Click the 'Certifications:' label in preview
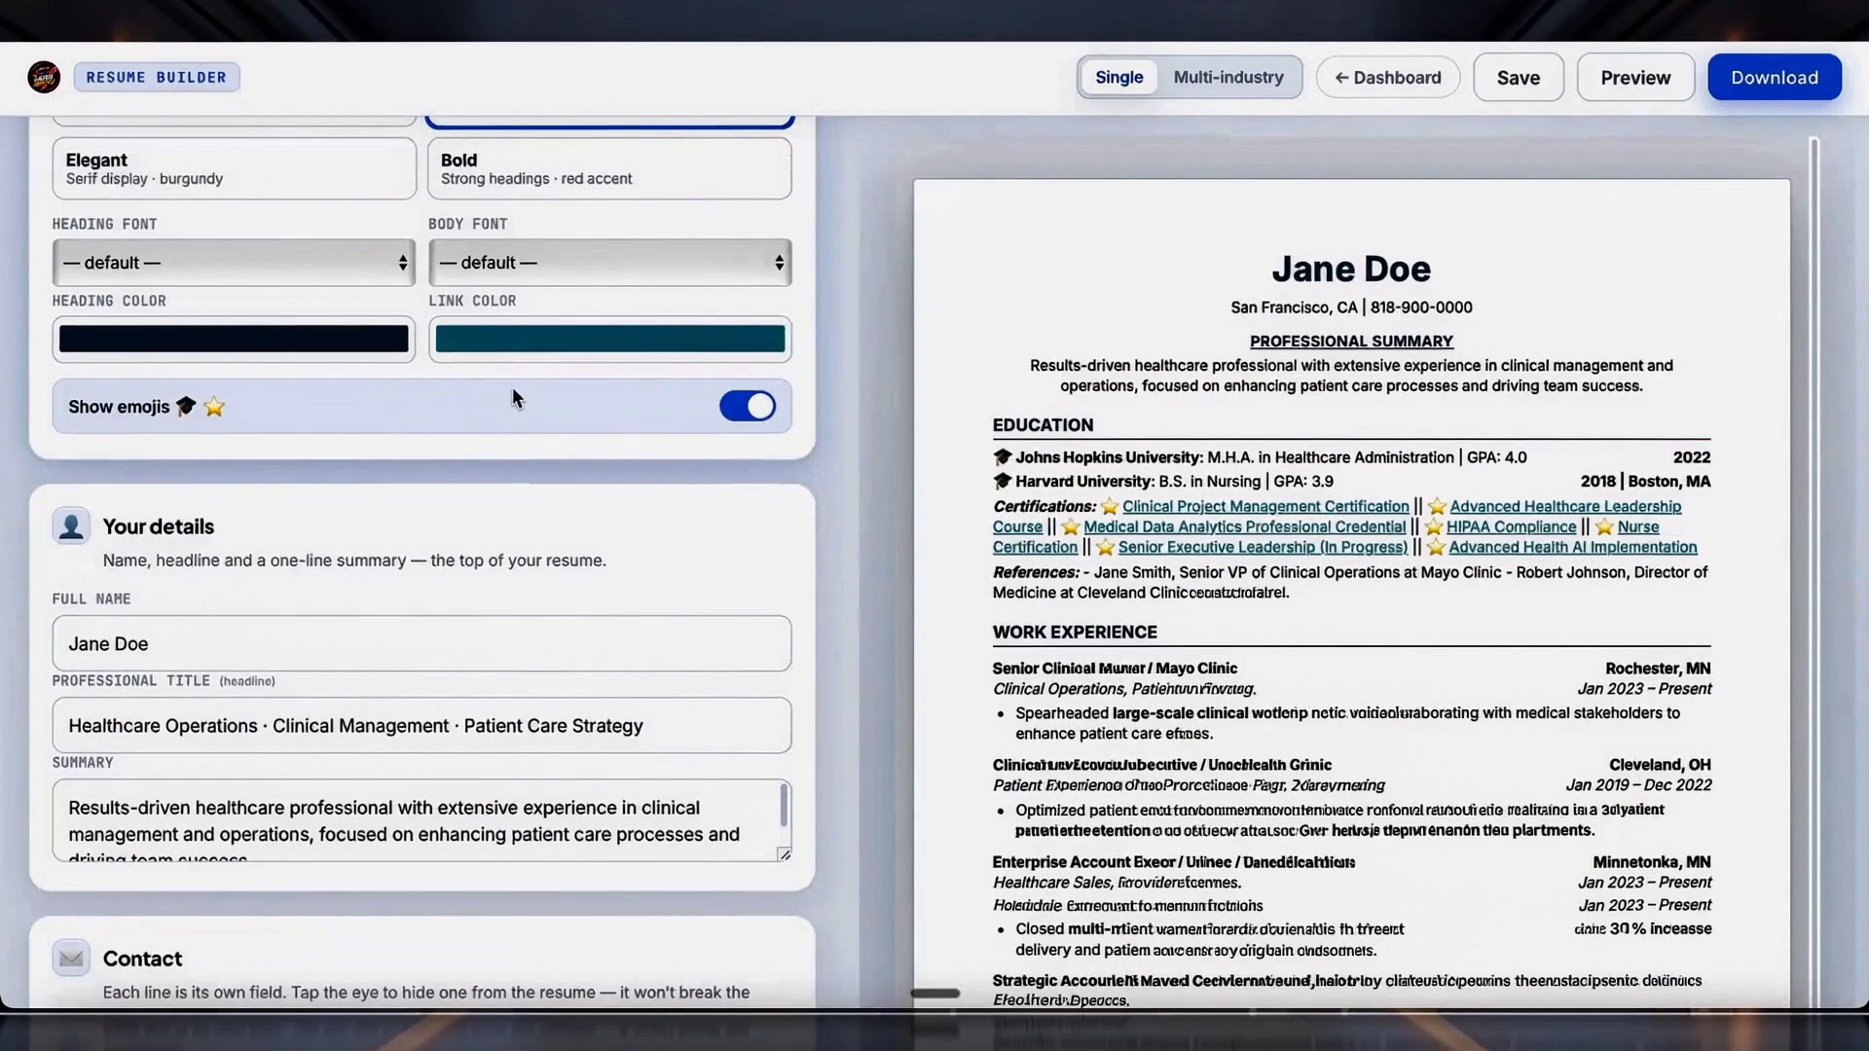Viewport: 1869px width, 1051px height. pyautogui.click(x=1044, y=506)
